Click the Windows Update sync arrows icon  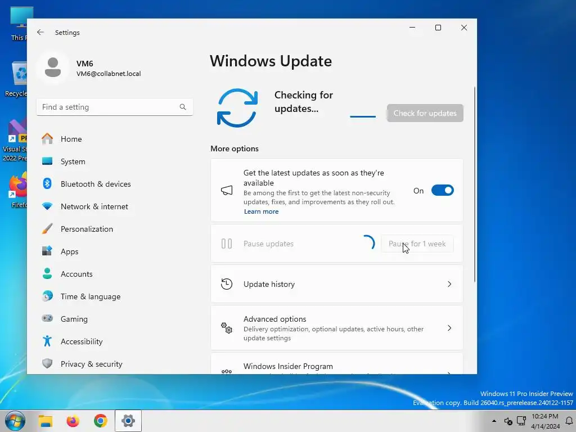pyautogui.click(x=237, y=108)
